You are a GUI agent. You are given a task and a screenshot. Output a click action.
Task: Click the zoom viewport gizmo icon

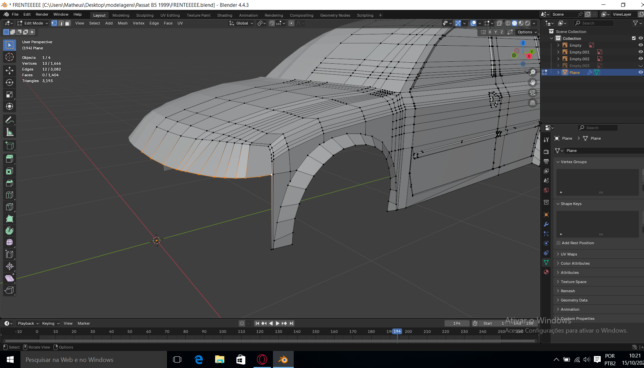pos(533,72)
